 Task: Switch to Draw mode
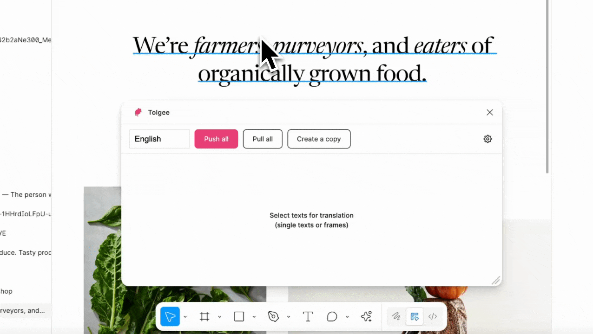pyautogui.click(x=396, y=317)
